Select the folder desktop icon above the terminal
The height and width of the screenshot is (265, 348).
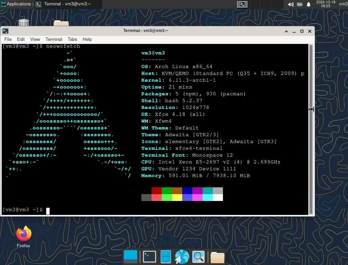point(61,23)
